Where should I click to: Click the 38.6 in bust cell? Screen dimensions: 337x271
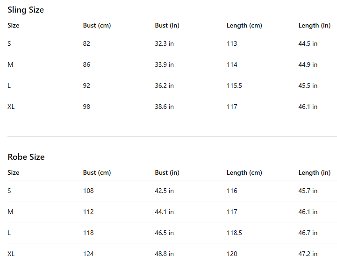[164, 107]
